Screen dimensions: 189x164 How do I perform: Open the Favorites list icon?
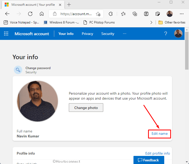(x=123, y=14)
